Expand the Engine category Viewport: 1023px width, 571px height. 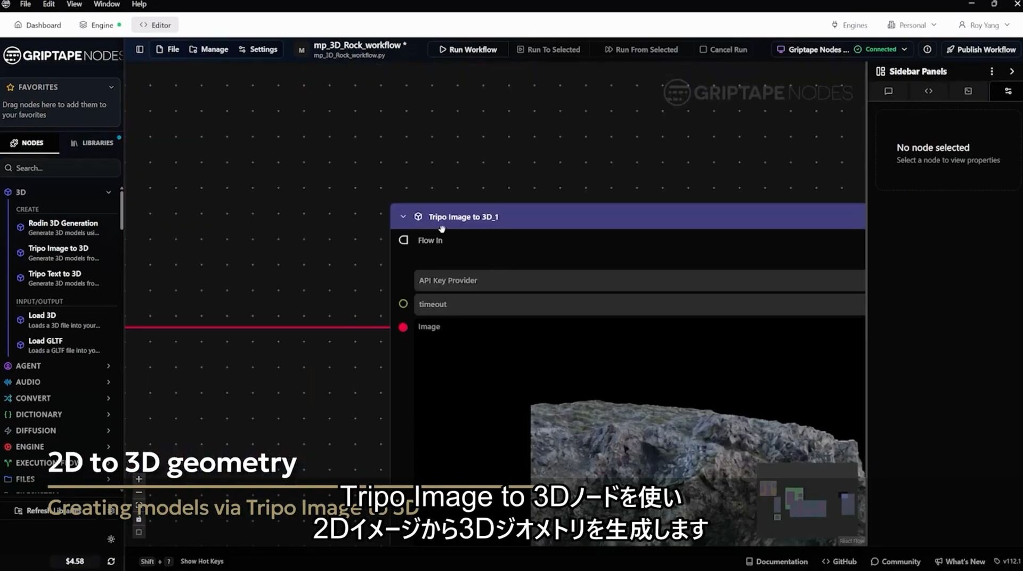coord(108,447)
